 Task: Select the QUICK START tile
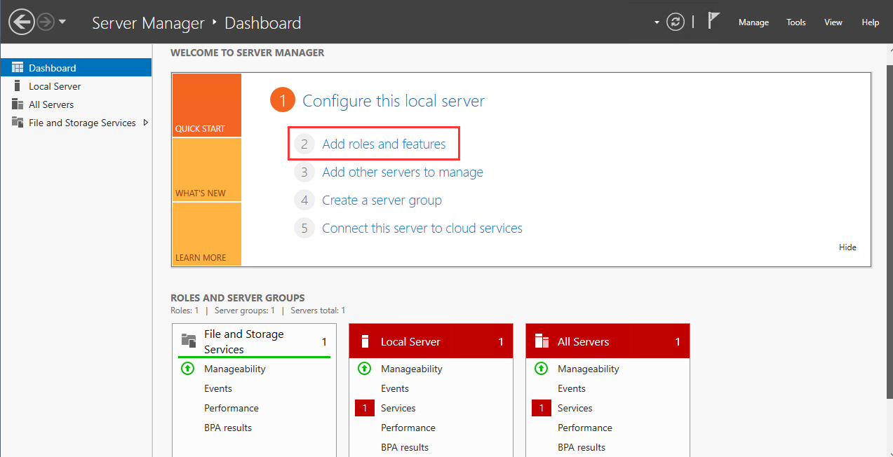pyautogui.click(x=206, y=105)
